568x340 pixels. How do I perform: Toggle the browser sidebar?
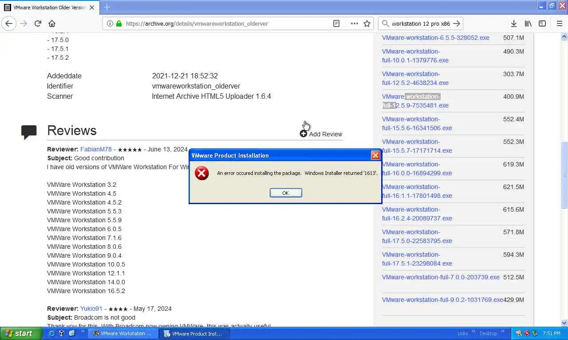coord(542,23)
